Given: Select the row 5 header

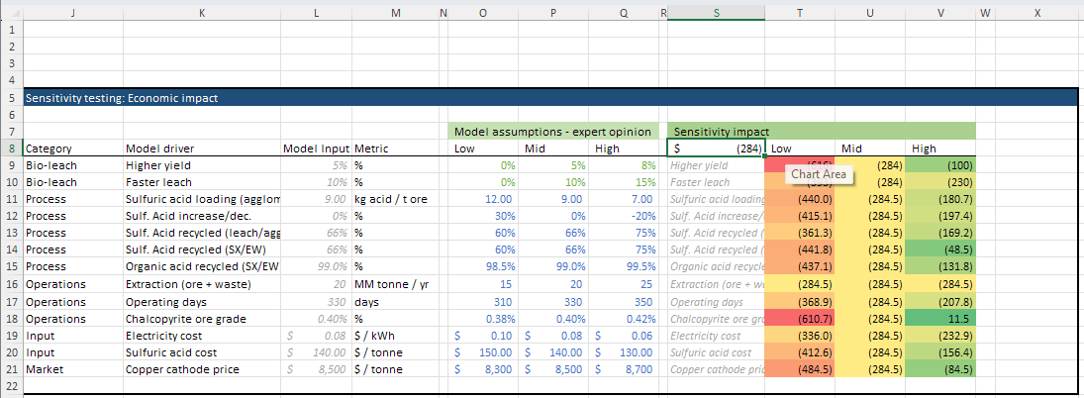Looking at the screenshot, I should (x=11, y=98).
